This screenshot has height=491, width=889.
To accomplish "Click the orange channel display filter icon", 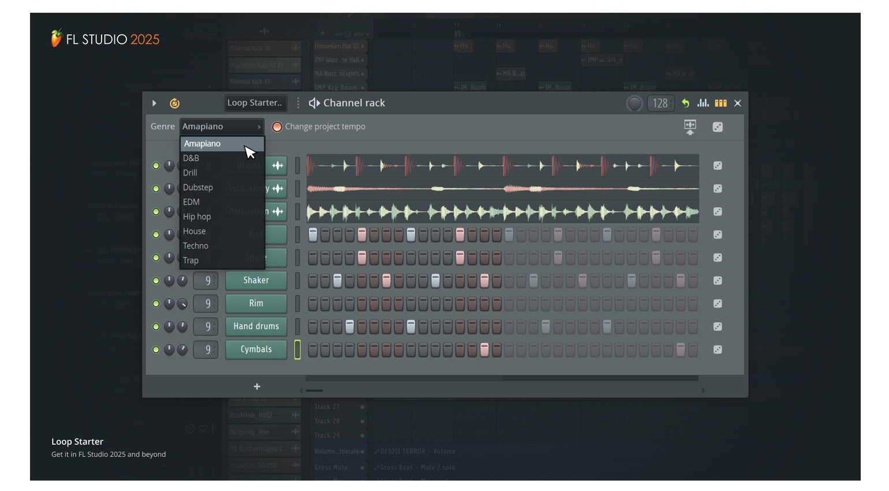I will [720, 103].
